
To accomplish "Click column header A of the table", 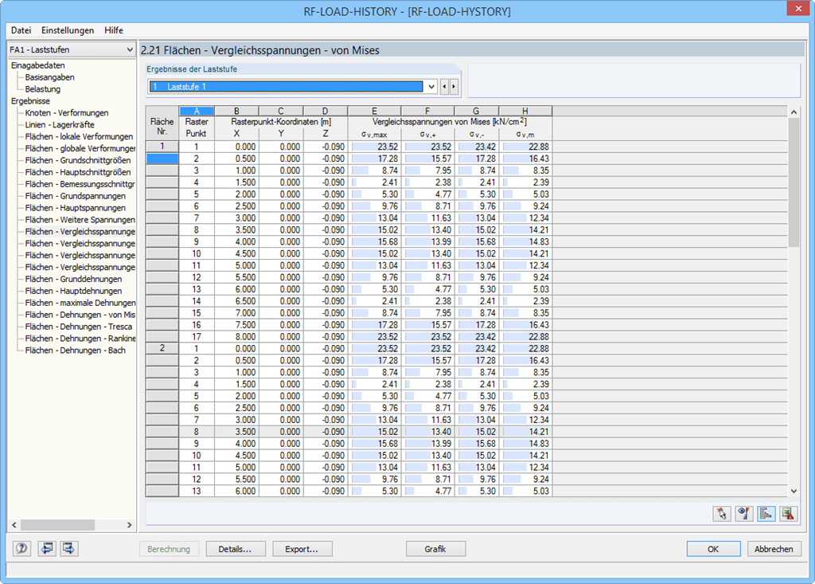I will point(197,111).
